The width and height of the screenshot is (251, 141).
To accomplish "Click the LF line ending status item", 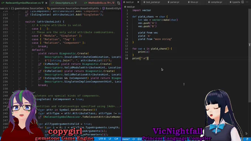I will click(110, 139).
